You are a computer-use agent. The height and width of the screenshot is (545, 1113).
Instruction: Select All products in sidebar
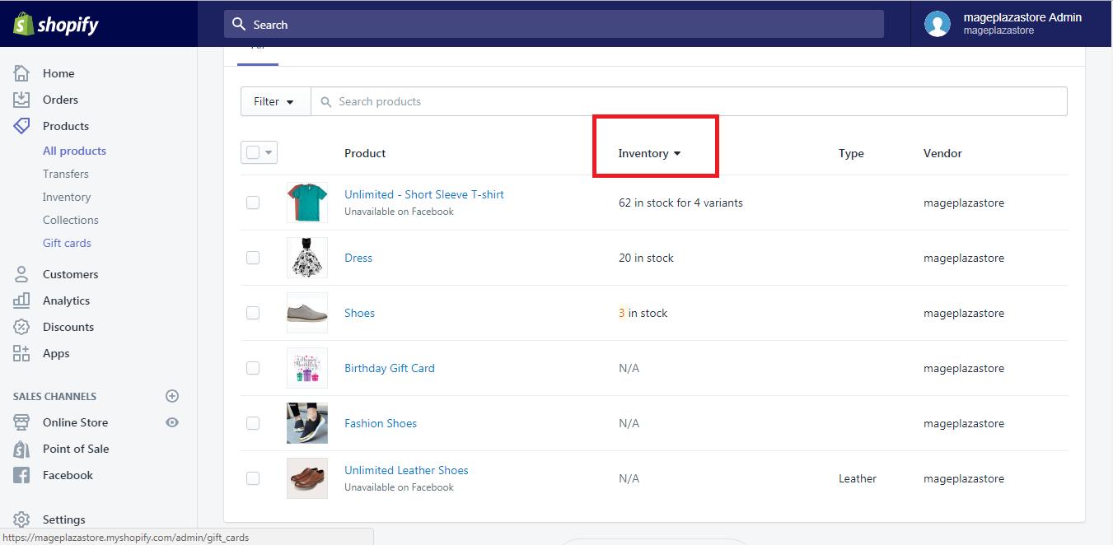point(74,151)
